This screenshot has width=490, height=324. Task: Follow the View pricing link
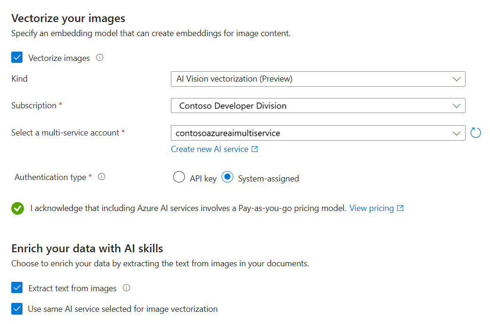click(371, 208)
